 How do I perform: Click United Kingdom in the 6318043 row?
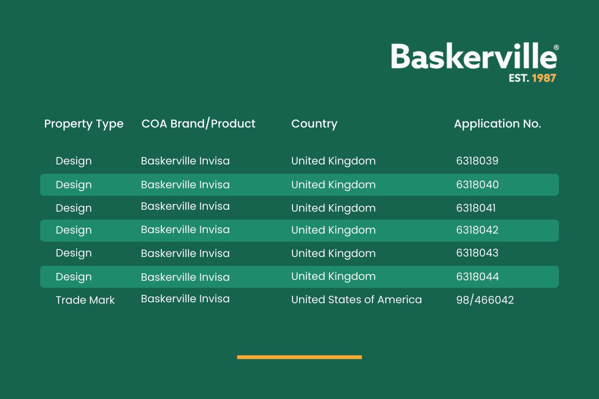pos(333,254)
